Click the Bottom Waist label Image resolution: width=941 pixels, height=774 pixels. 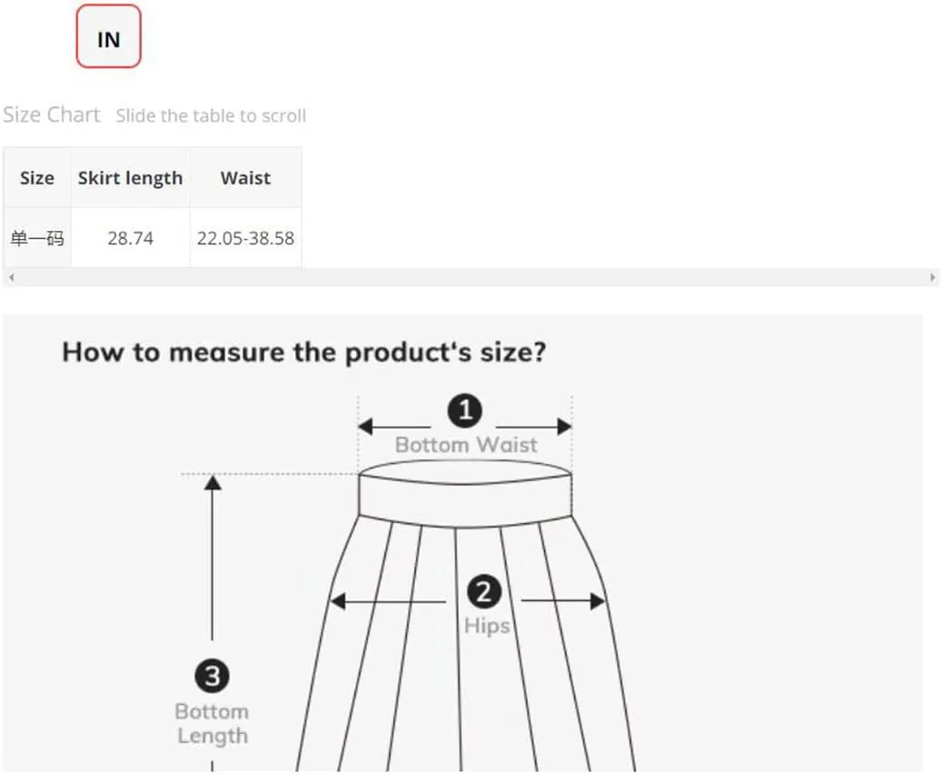[466, 445]
